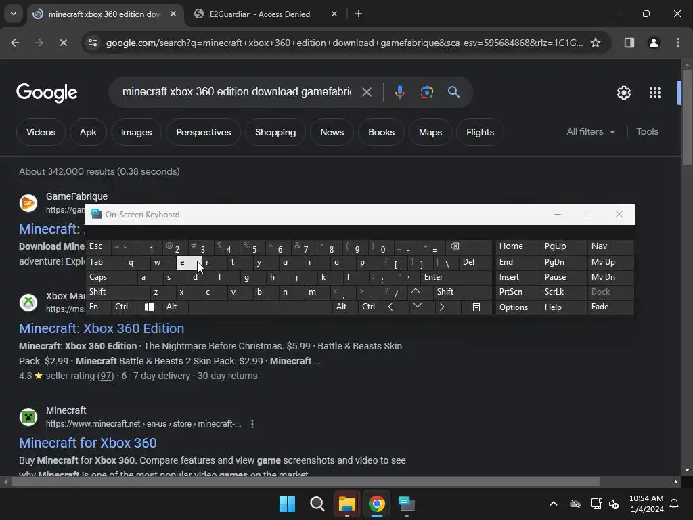Toggle right Shift key on On-Screen Keyboard

[x=462, y=292]
